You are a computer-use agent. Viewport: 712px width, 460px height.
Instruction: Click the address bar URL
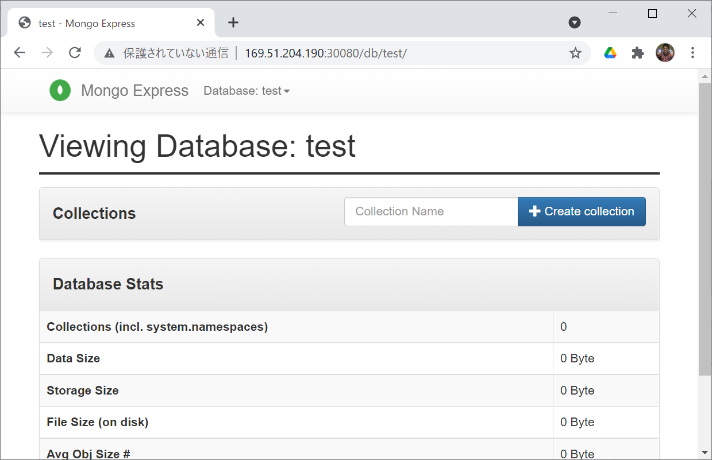click(325, 53)
